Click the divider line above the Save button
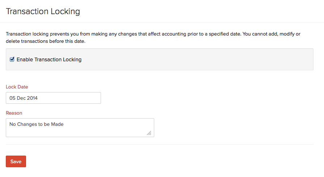This screenshot has width=324, height=177. pos(159,145)
